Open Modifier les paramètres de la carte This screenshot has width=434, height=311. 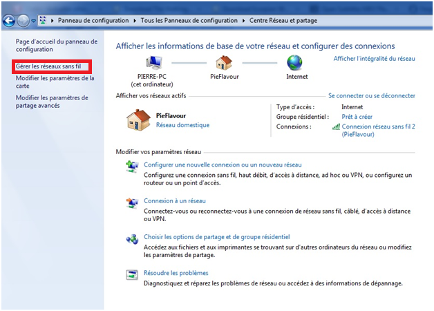pos(55,82)
